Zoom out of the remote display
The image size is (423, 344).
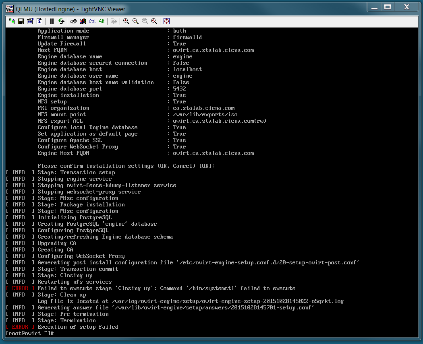136,21
